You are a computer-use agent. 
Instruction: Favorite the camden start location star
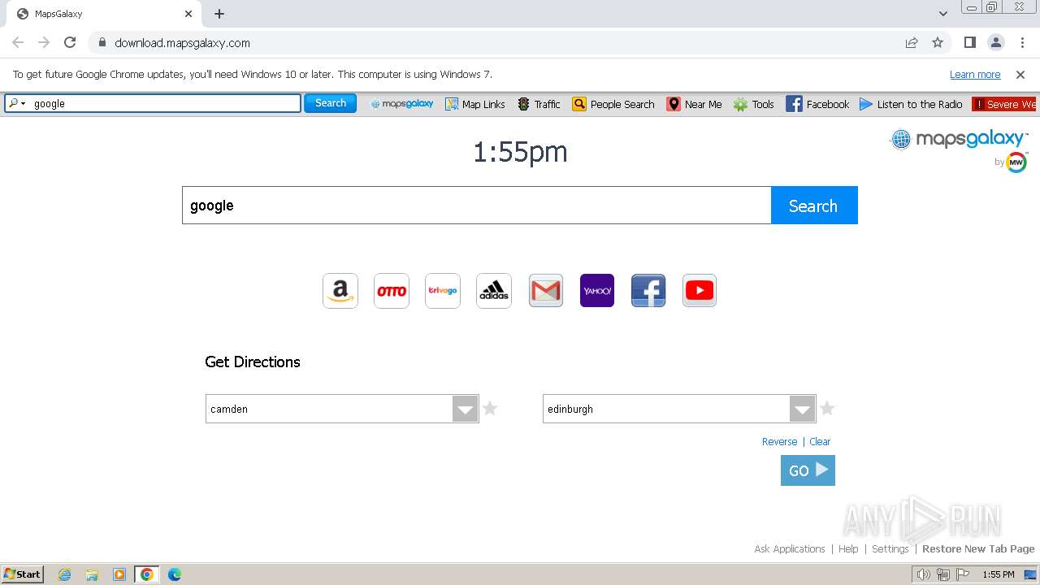[490, 408]
